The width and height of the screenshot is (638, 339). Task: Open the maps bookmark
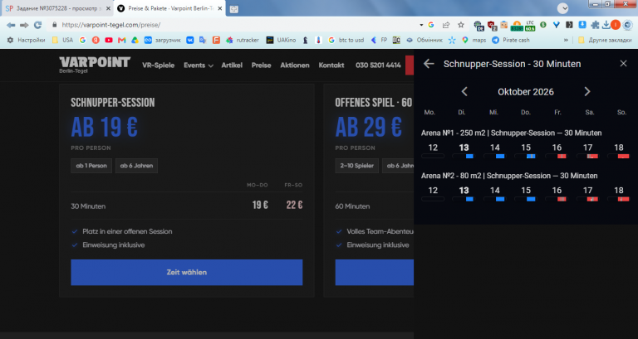474,40
